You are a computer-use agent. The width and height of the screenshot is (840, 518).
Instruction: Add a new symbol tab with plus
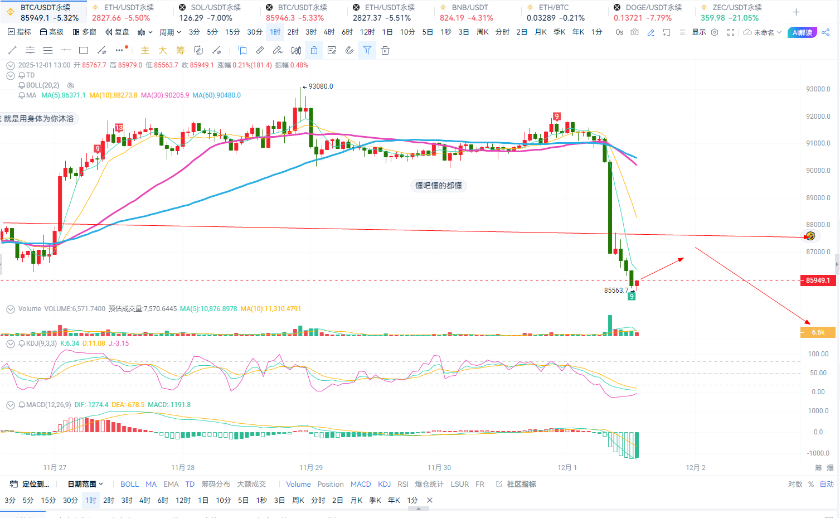796,12
